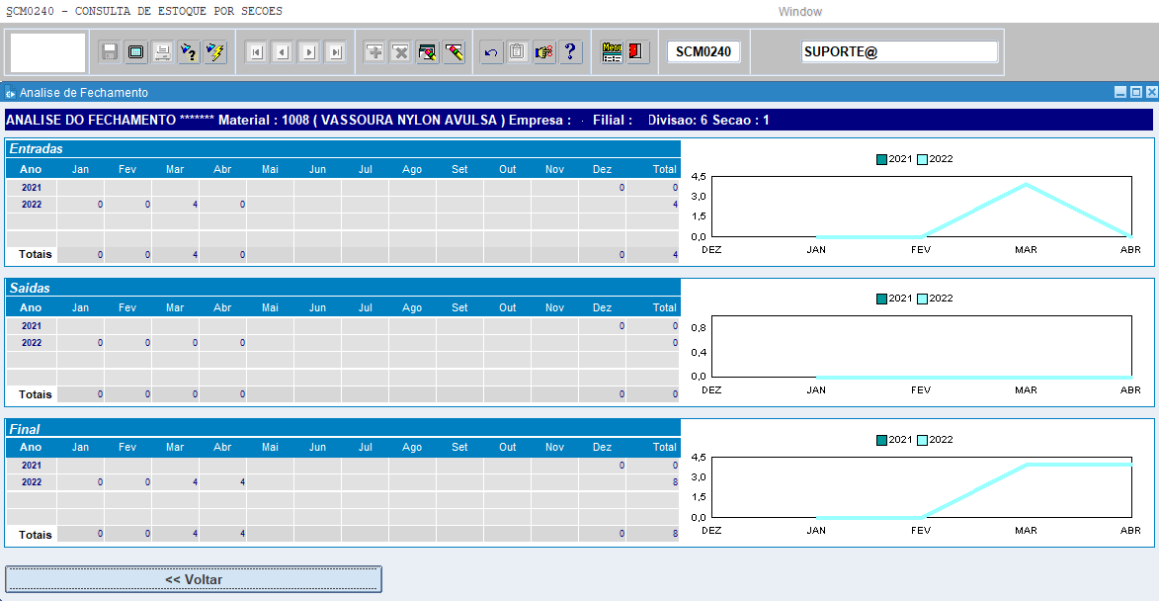Click MAR axis label in Entradas chart
This screenshot has width=1159, height=601.
pyautogui.click(x=1026, y=250)
